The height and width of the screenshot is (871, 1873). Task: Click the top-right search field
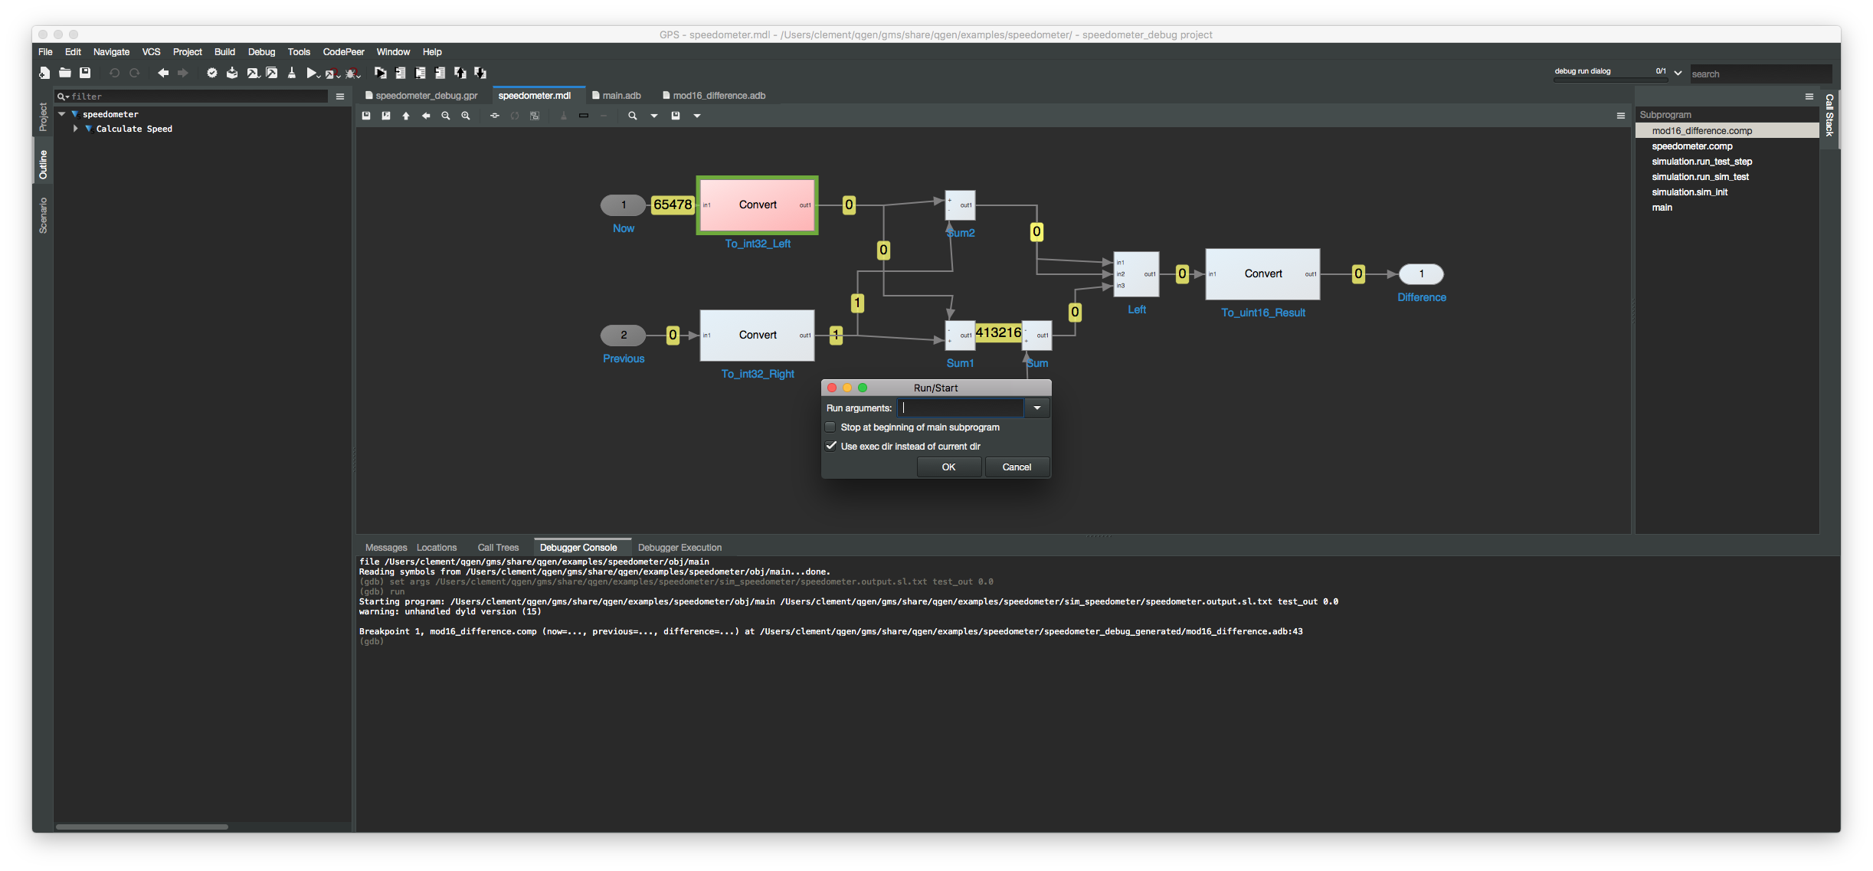point(1760,74)
